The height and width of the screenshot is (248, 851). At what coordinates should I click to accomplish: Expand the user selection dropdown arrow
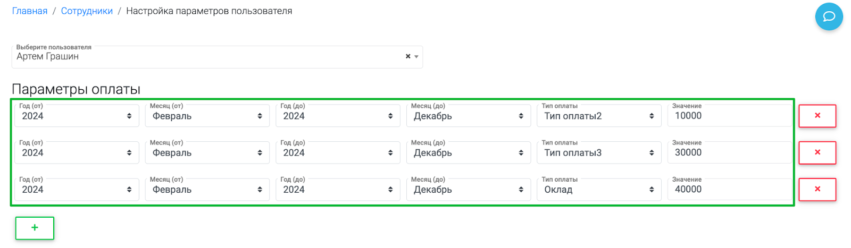click(416, 57)
